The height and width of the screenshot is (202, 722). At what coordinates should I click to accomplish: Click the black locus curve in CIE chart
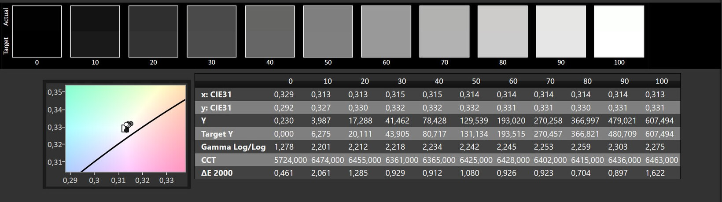click(x=133, y=136)
